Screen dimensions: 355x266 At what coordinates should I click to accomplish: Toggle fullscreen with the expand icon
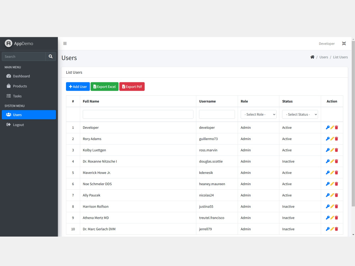click(344, 43)
